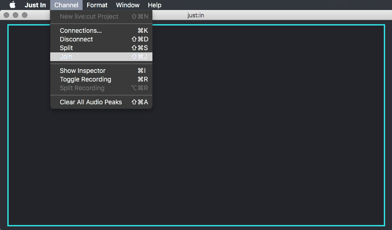Screen dimensions: 392x230
Task: Open the Apple menu
Action: click(12, 5)
